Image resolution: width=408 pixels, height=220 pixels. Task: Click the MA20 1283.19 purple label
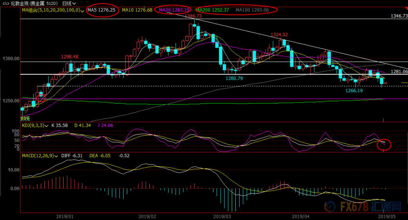[174, 10]
